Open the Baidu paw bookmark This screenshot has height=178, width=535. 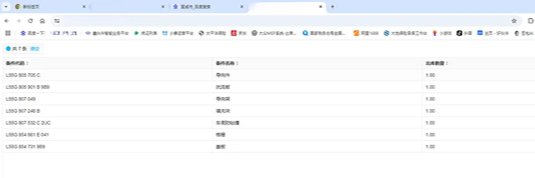[32, 33]
